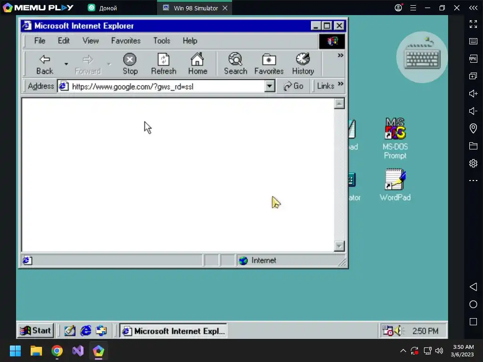483x362 pixels.
Task: Click the IE page icon in status bar
Action: coord(27,260)
